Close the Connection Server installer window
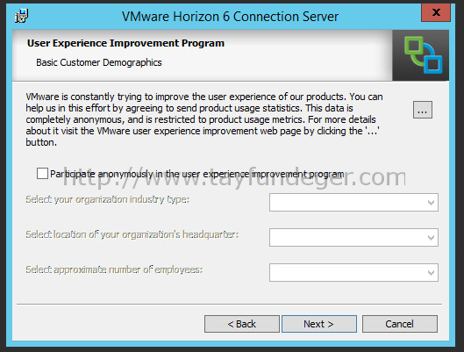Image resolution: width=464 pixels, height=352 pixels. coord(436,12)
